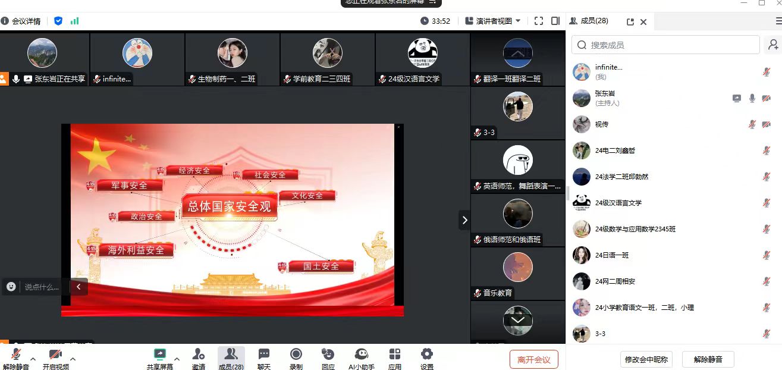Open the 演讲者视图 view dropdown
782x370 pixels.
493,21
